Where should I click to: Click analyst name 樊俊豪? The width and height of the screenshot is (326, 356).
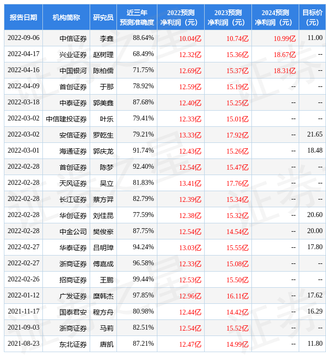103,232
